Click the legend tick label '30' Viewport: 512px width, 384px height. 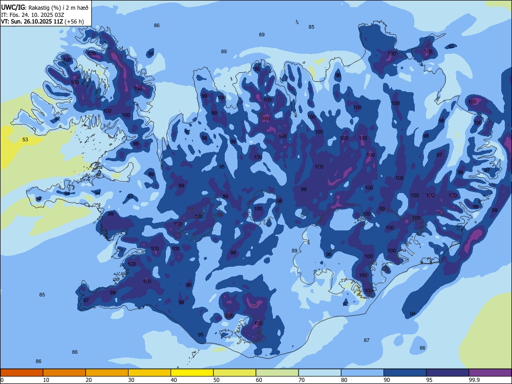(131, 380)
